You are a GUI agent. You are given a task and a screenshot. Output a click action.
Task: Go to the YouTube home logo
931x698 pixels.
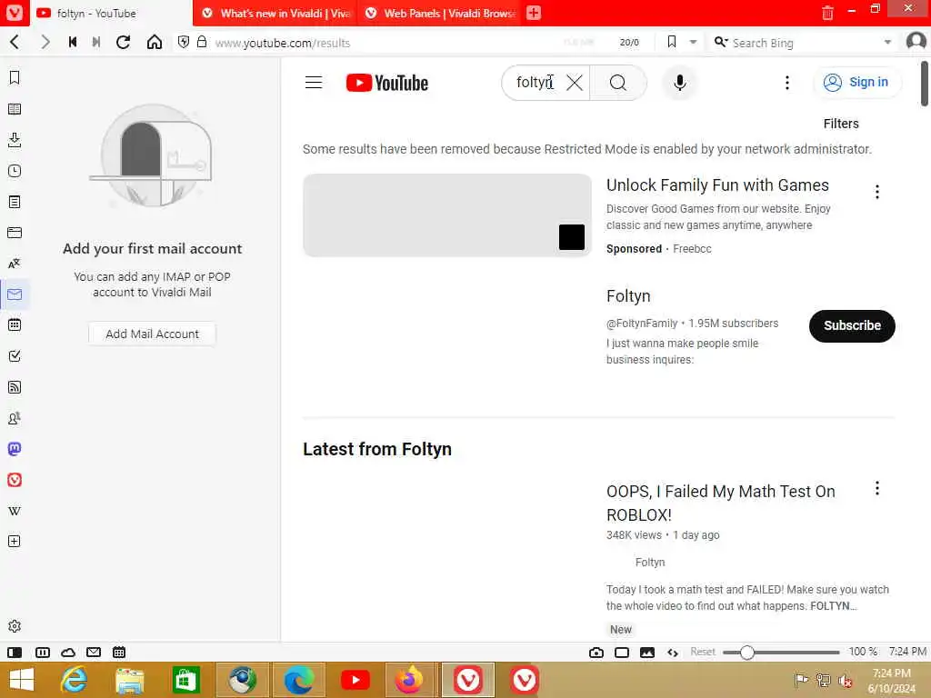coord(387,83)
